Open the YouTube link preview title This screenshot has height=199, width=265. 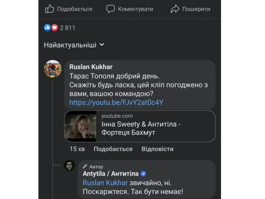pos(141,128)
